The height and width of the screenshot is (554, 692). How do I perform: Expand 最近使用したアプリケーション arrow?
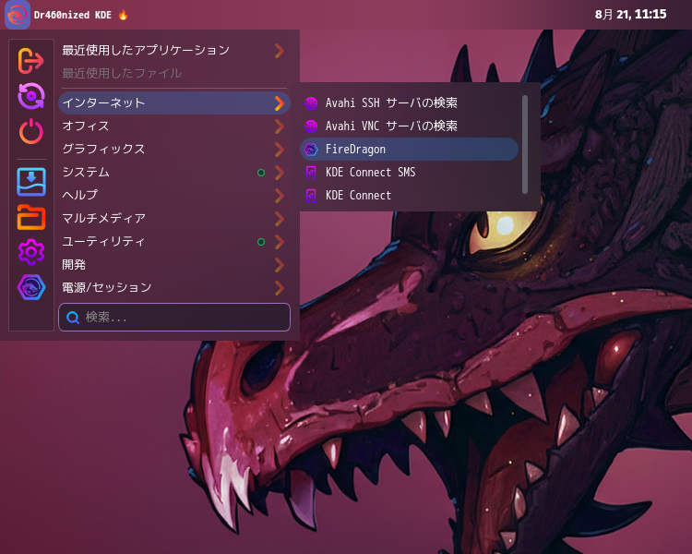click(280, 51)
